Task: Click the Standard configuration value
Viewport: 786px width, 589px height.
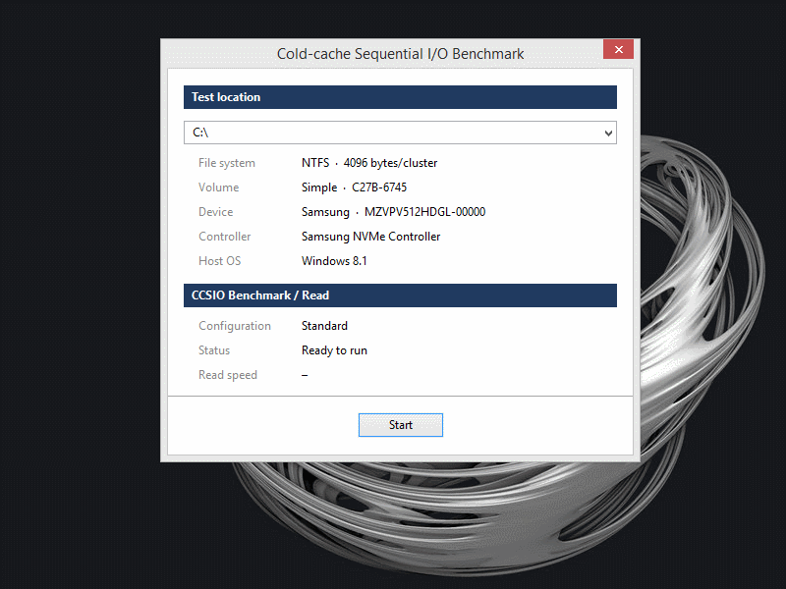Action: pyautogui.click(x=324, y=326)
